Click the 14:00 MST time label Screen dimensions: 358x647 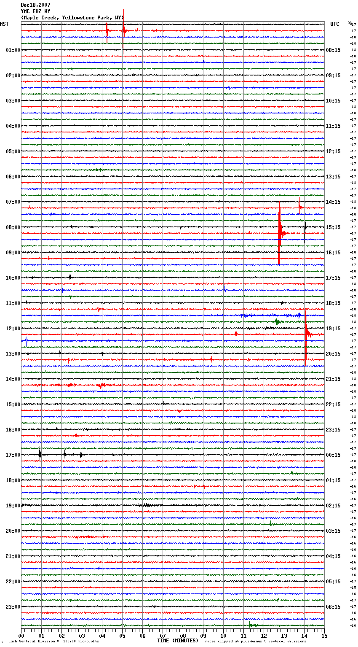pyautogui.click(x=13, y=379)
